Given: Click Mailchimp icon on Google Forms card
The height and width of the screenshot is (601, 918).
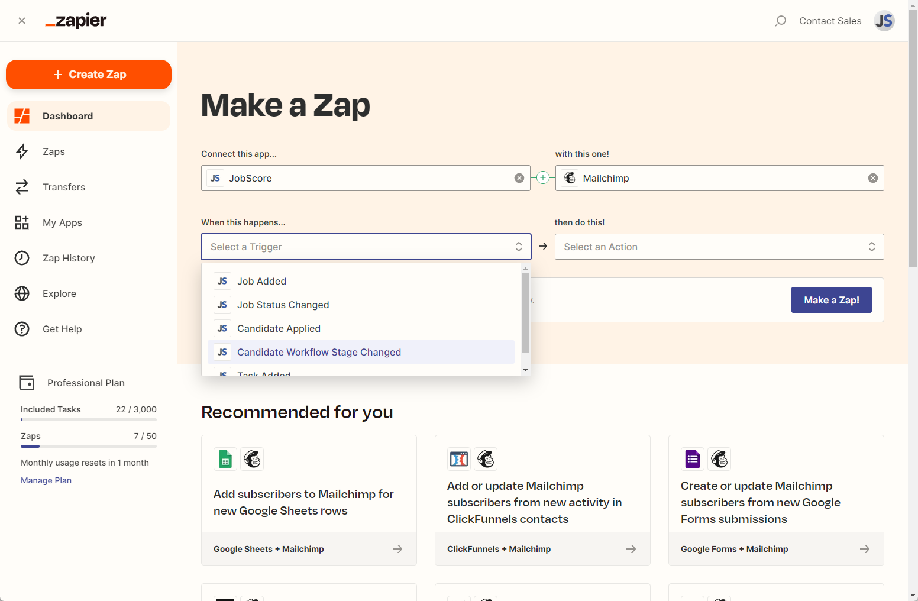Looking at the screenshot, I should tap(719, 459).
